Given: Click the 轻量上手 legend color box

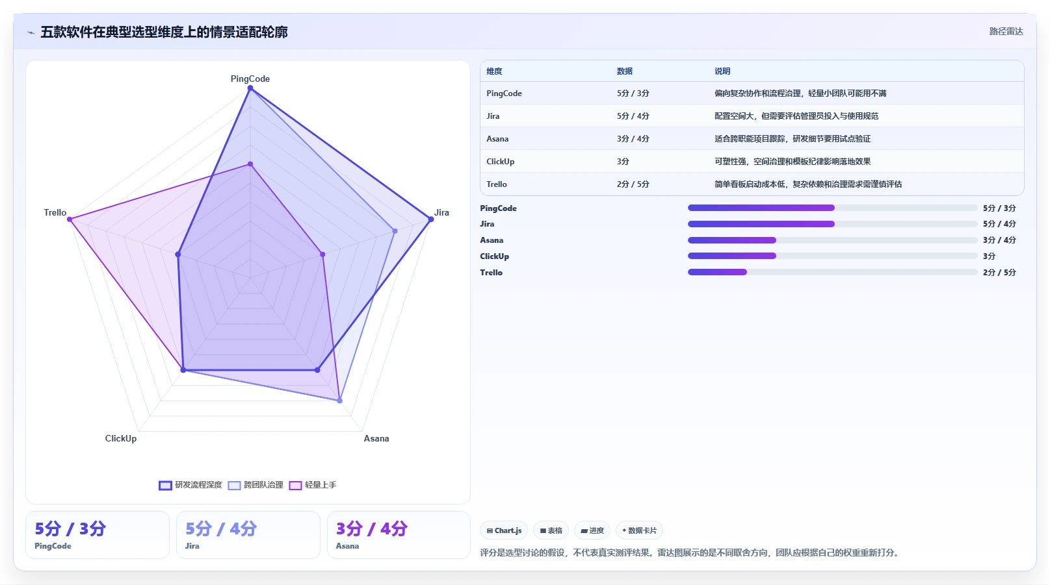Looking at the screenshot, I should click(295, 486).
